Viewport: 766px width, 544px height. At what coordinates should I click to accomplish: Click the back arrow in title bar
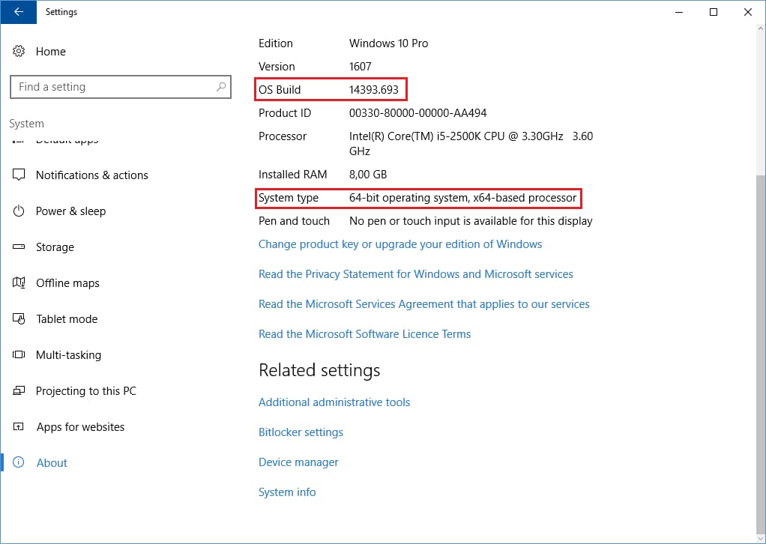tap(18, 12)
